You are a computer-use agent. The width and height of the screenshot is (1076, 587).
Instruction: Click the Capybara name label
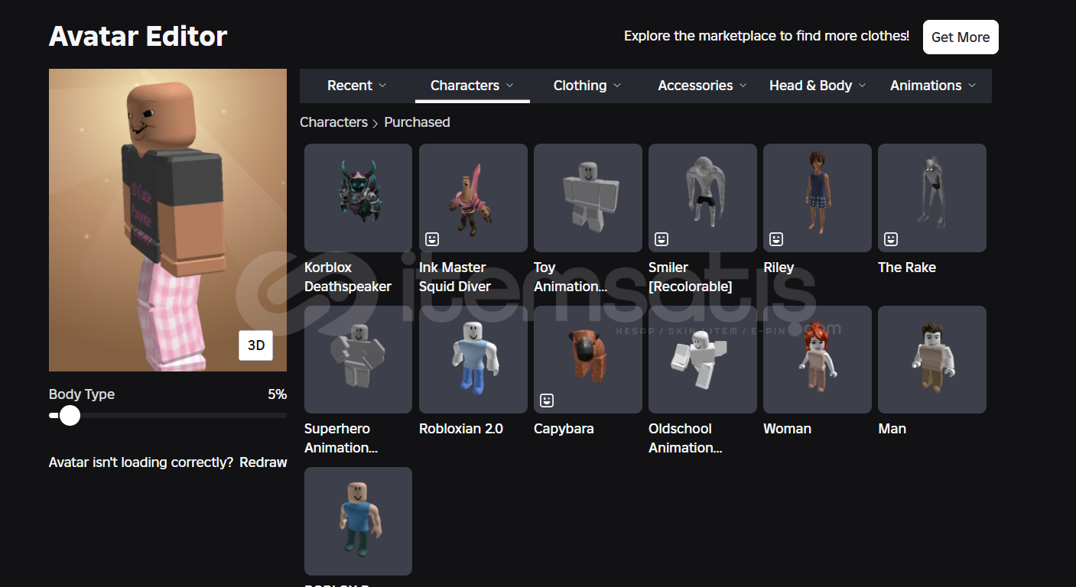coord(564,429)
